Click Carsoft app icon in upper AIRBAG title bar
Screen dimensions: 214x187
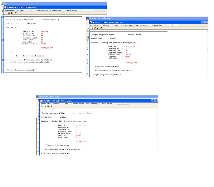point(91,22)
